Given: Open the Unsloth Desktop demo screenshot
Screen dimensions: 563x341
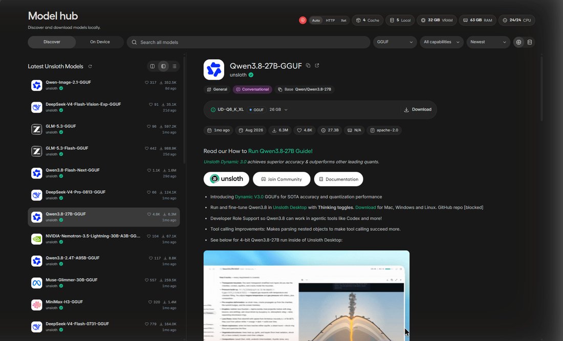Looking at the screenshot, I should tap(306, 296).
